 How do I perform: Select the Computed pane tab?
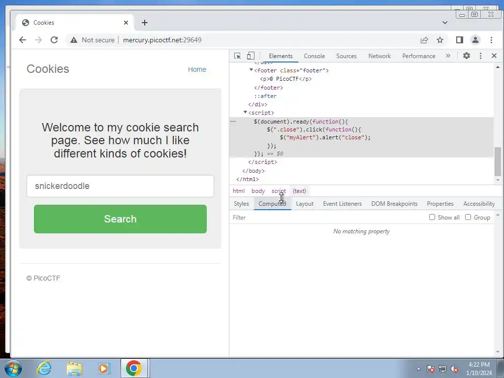(272, 204)
